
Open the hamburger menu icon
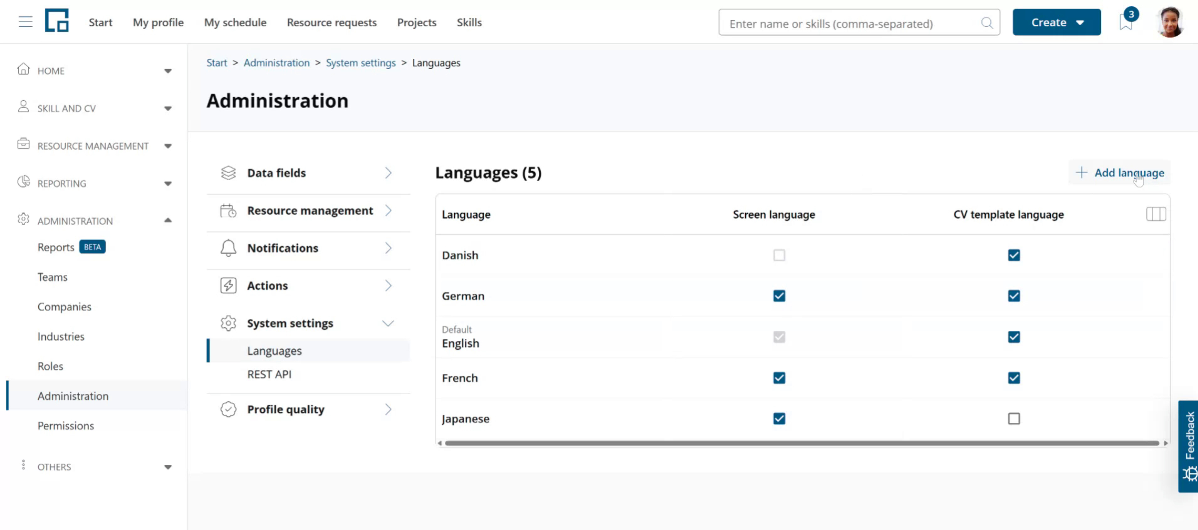point(26,22)
